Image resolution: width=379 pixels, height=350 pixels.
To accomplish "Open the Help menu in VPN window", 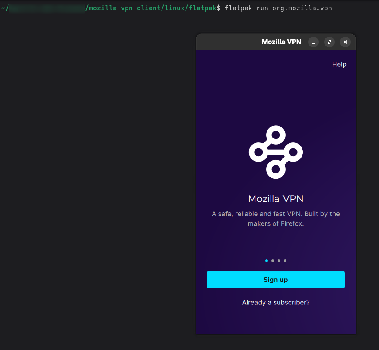I will coord(339,64).
